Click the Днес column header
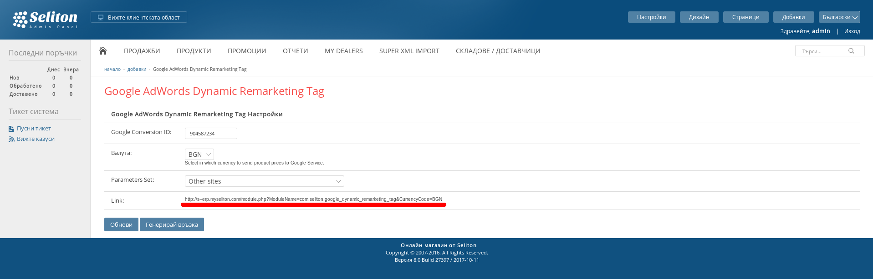The image size is (873, 279). point(54,70)
